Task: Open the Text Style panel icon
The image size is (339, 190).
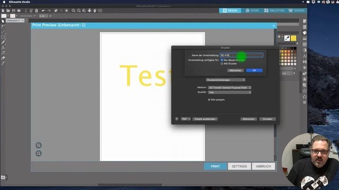Action: 305,56
